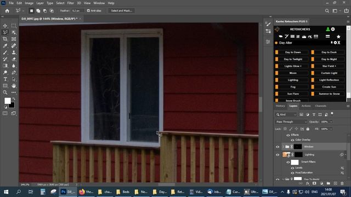
Task: Select the Clone Stamp tool
Action: point(14,53)
